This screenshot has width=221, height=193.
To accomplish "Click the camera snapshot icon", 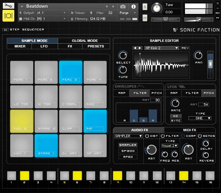I will click(123, 7).
